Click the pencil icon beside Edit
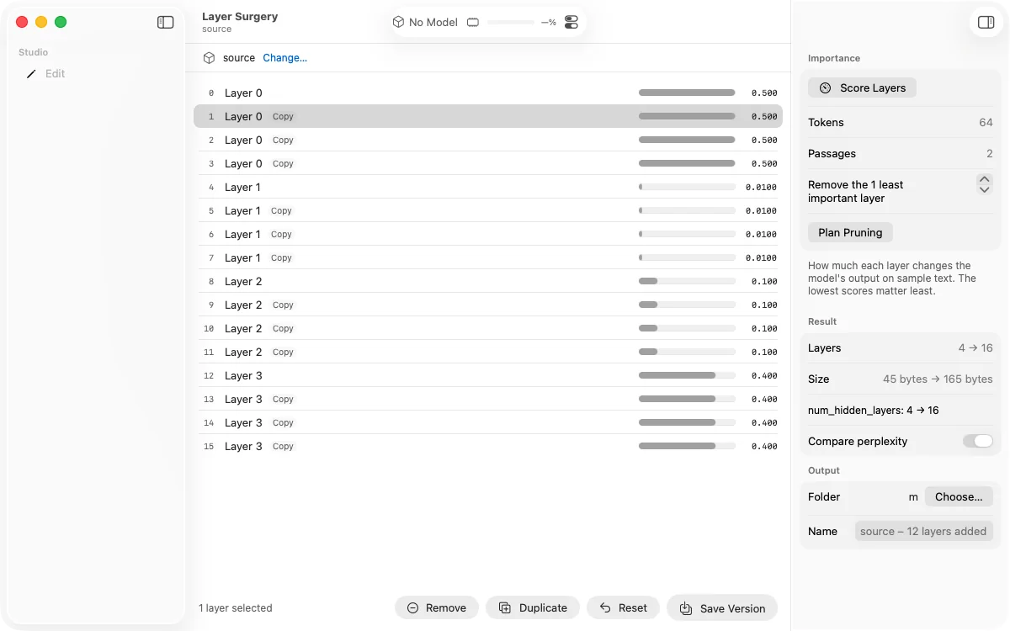 coord(31,74)
